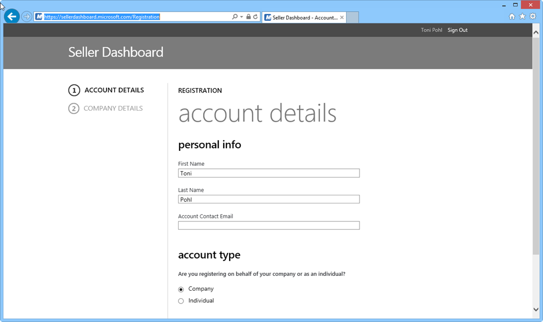Expand the address bar autocomplete dropdown arrow

click(242, 17)
